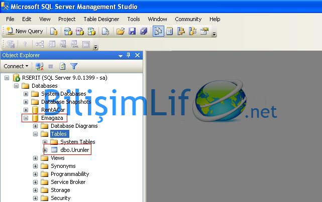
Task: Expand the Service Broker folder
Action: click(35, 182)
